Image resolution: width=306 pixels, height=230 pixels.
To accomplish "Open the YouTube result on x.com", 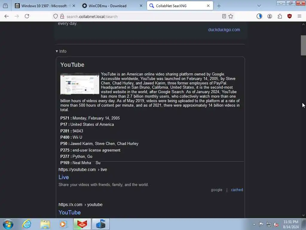I will tap(70, 212).
